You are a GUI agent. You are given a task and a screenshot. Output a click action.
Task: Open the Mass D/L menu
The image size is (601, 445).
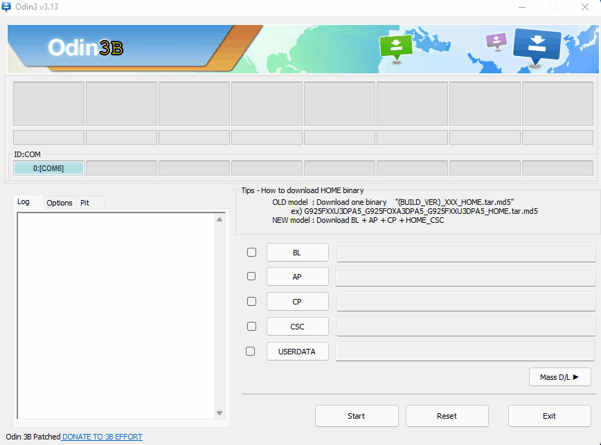559,377
